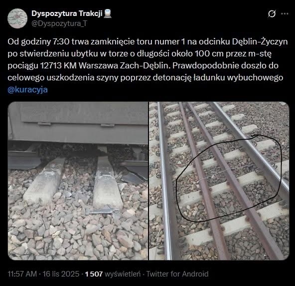Follow the @kuracyja mention link
295x286 pixels.
tap(28, 89)
